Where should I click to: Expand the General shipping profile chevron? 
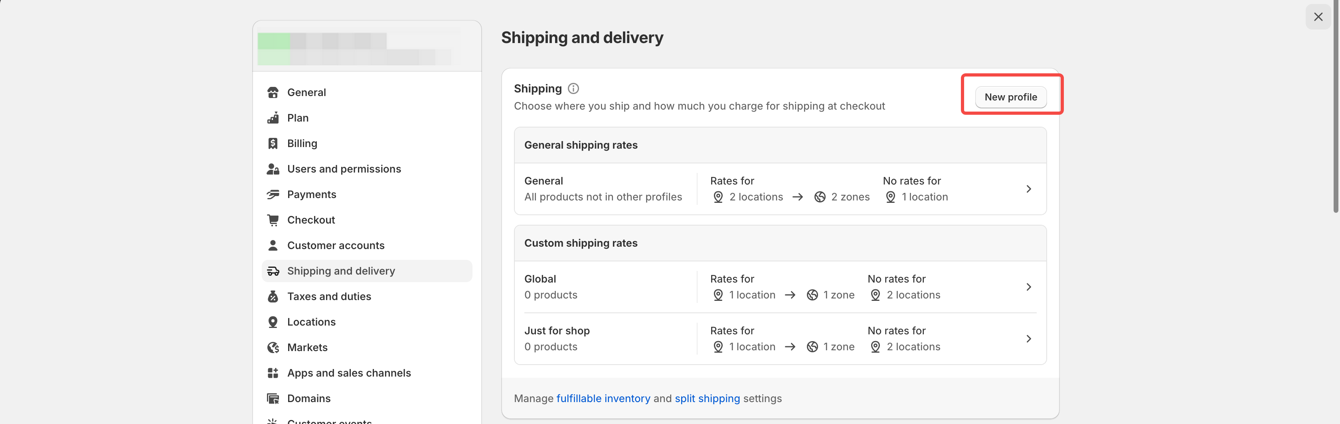tap(1028, 189)
